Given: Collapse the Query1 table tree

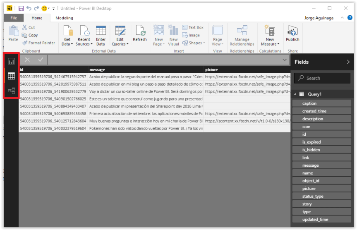Looking at the screenshot, I should click(x=295, y=94).
